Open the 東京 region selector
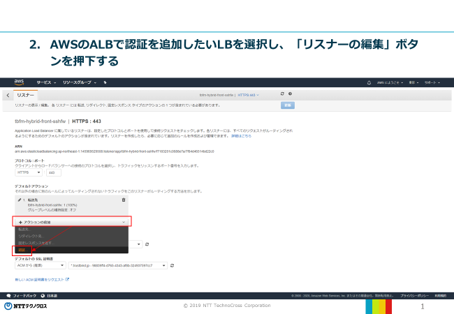Image resolution: width=454 pixels, height=314 pixels. pos(413,82)
